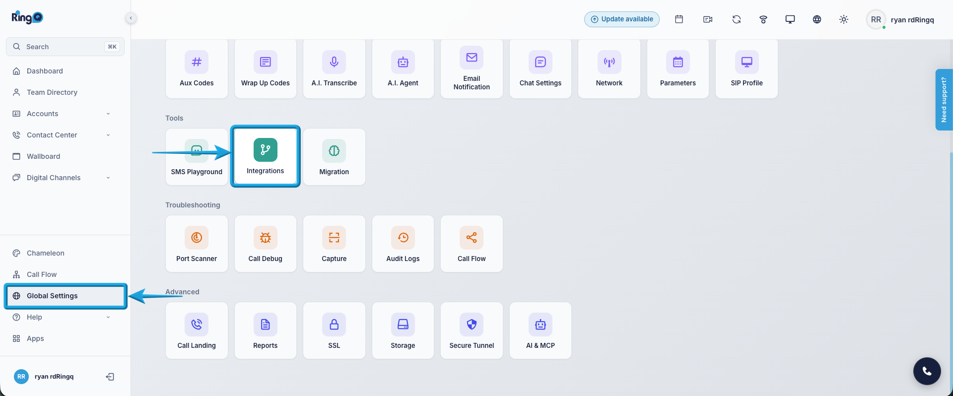Screen dimensions: 953x396
Task: Open the Network settings tile
Action: pos(609,69)
